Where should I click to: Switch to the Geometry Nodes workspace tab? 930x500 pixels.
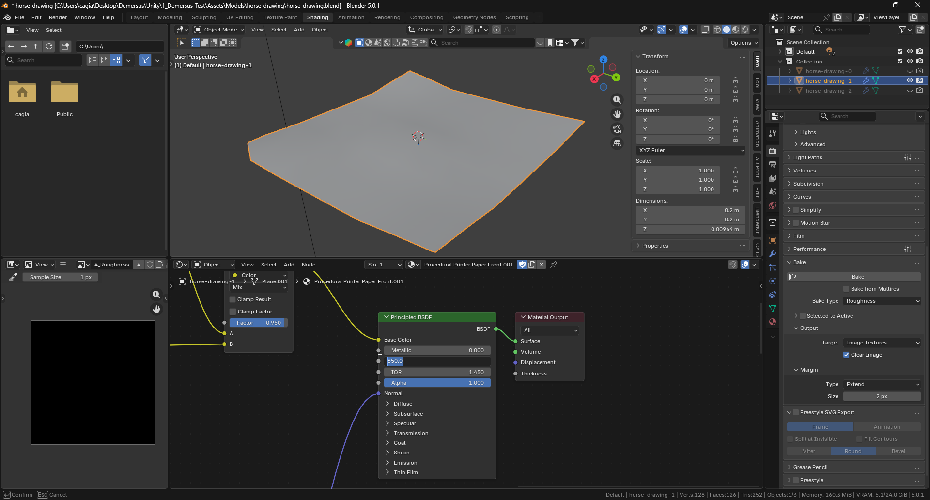coord(474,17)
